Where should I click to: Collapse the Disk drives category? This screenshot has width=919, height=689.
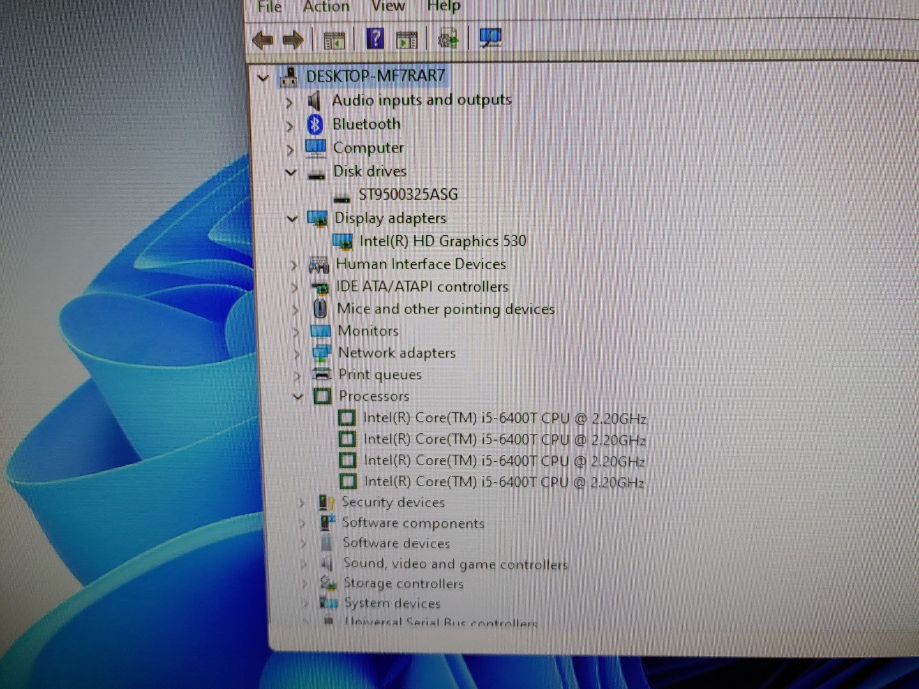291,172
